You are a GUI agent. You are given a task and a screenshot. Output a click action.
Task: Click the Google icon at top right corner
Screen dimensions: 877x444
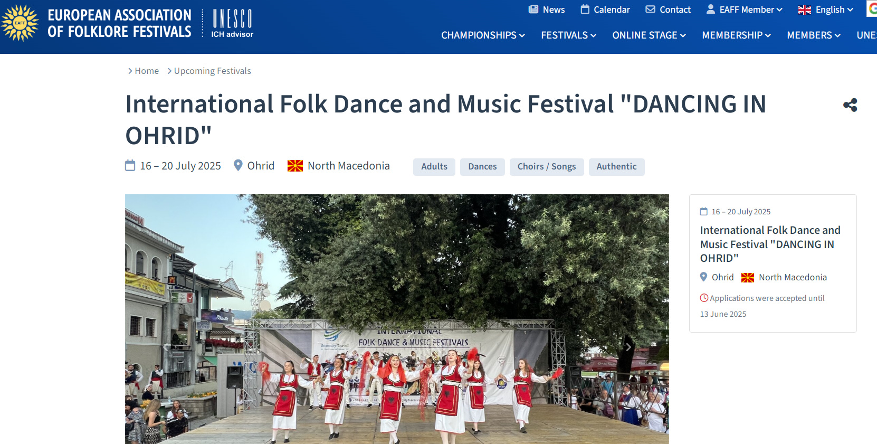coord(872,9)
